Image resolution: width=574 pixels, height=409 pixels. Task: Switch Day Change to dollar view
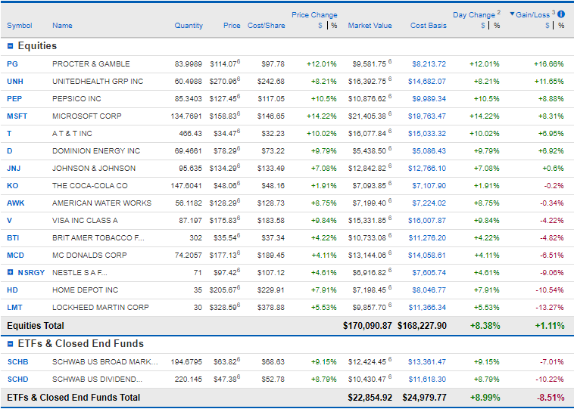coord(483,26)
